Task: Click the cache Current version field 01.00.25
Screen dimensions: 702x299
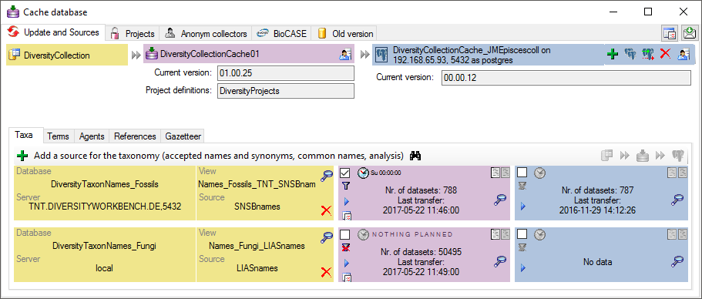Action: 286,73
